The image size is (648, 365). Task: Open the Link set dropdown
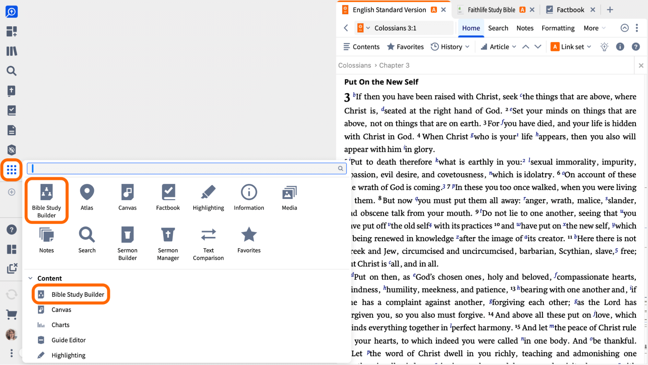tap(571, 47)
